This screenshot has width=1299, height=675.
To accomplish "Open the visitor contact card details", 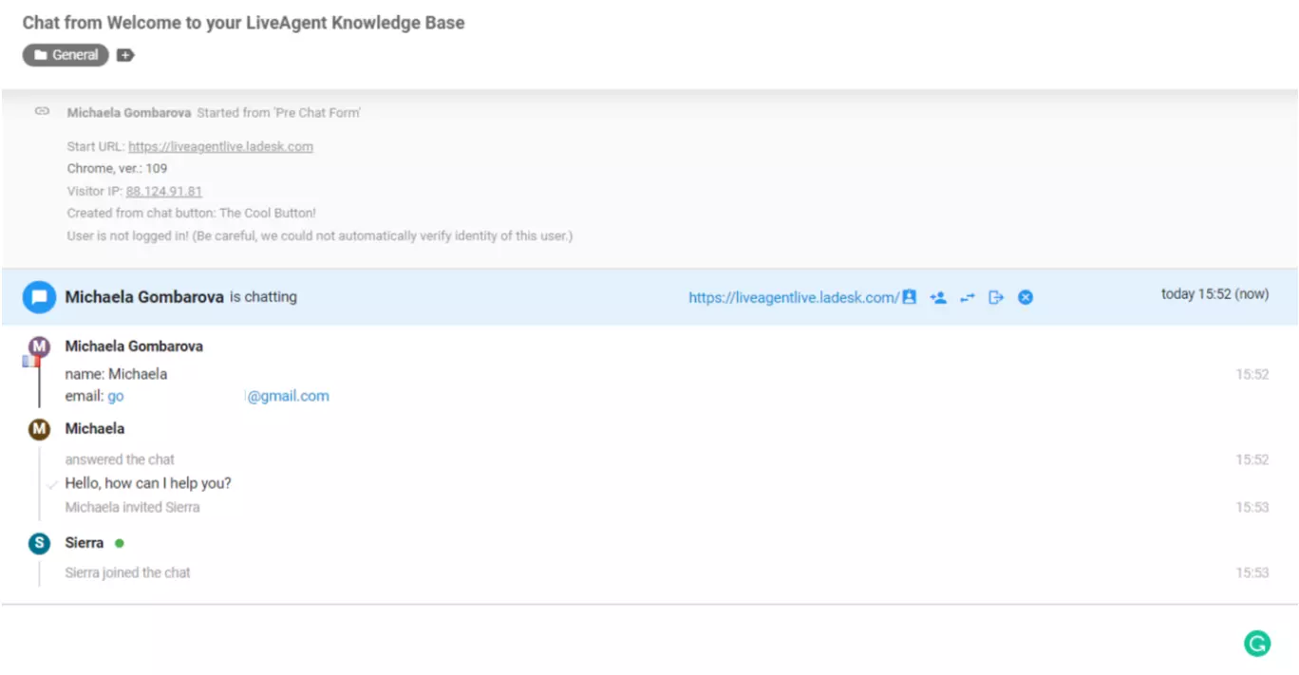I will pyautogui.click(x=910, y=297).
